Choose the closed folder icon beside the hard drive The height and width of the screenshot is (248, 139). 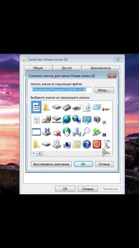46,107
